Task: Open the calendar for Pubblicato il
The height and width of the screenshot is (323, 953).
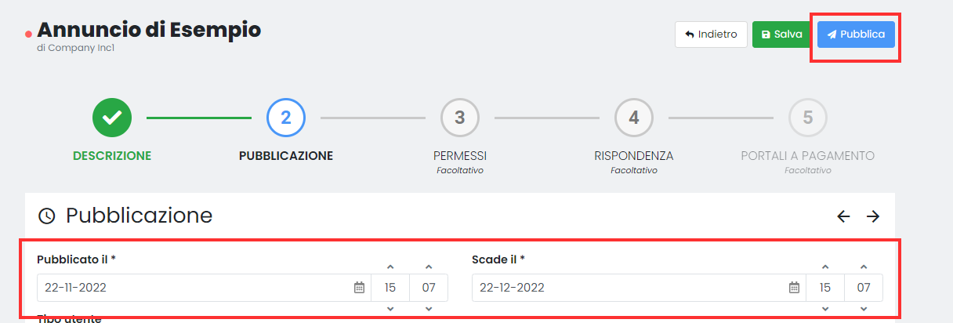Action: pos(359,288)
